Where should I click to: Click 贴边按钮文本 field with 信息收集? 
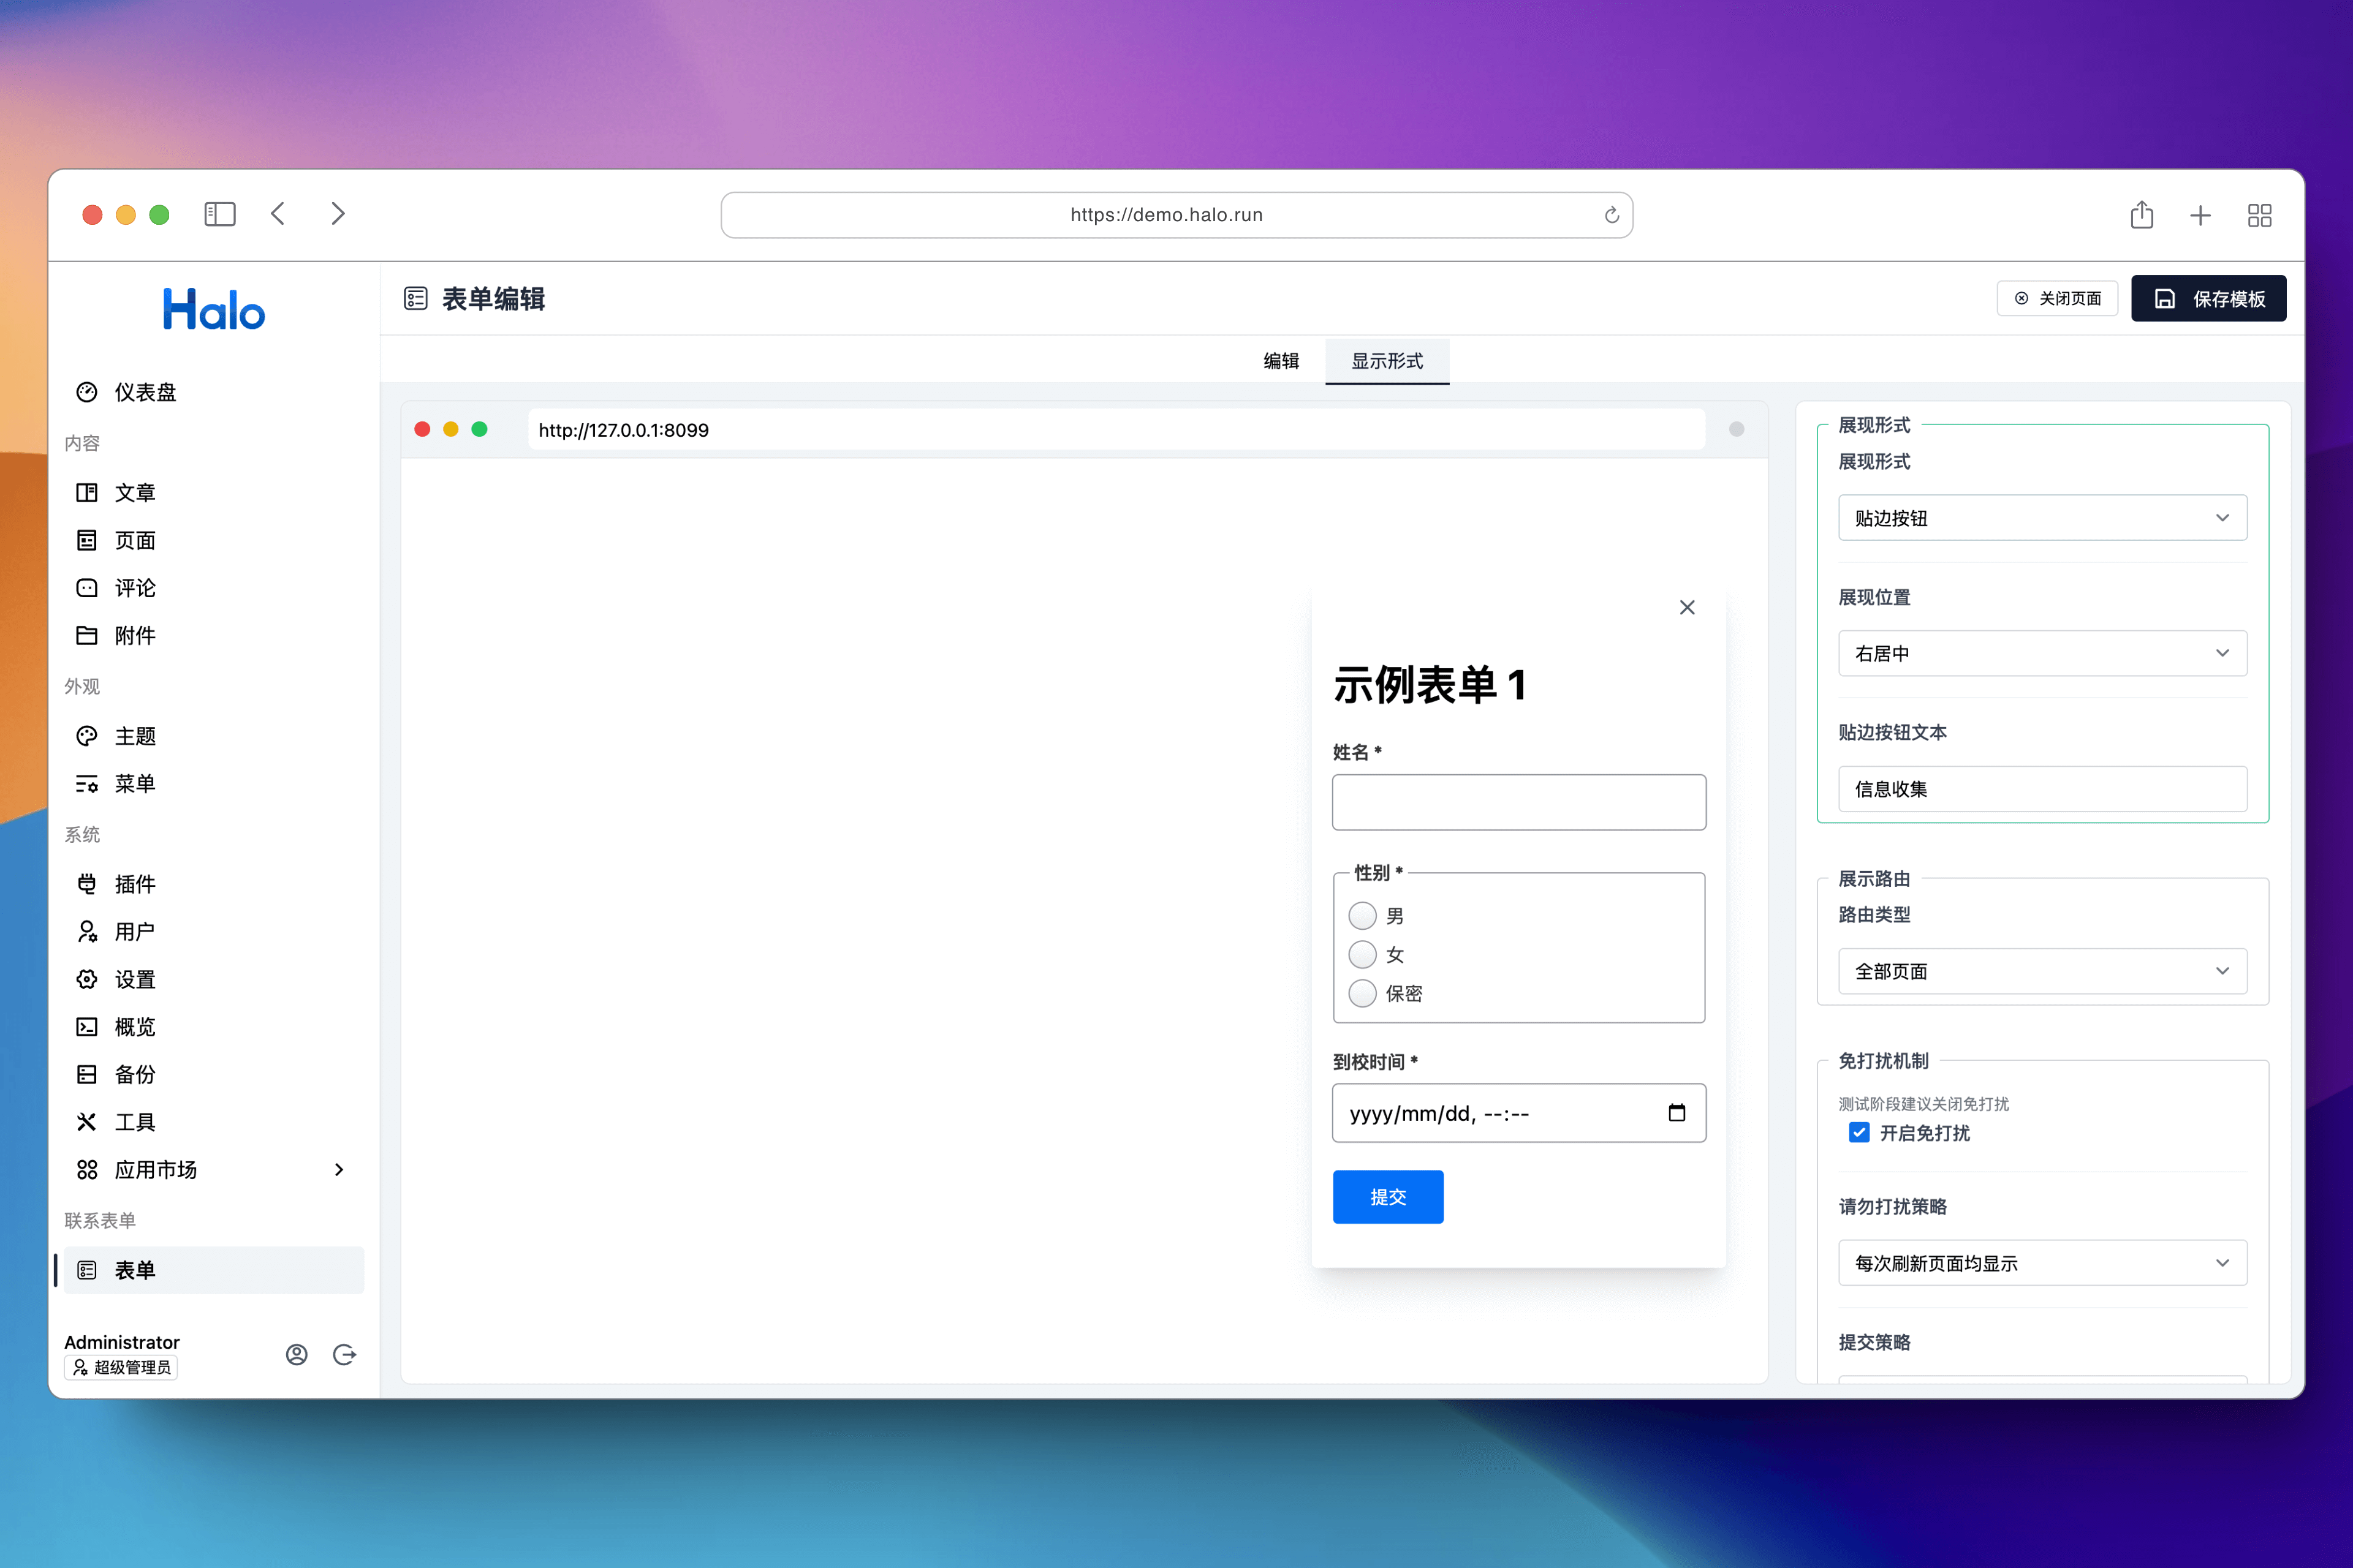2042,789
